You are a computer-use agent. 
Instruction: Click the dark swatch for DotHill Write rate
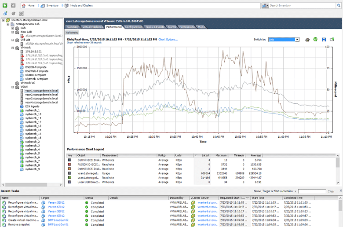click(69, 160)
